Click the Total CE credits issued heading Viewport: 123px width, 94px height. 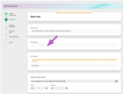38,77
